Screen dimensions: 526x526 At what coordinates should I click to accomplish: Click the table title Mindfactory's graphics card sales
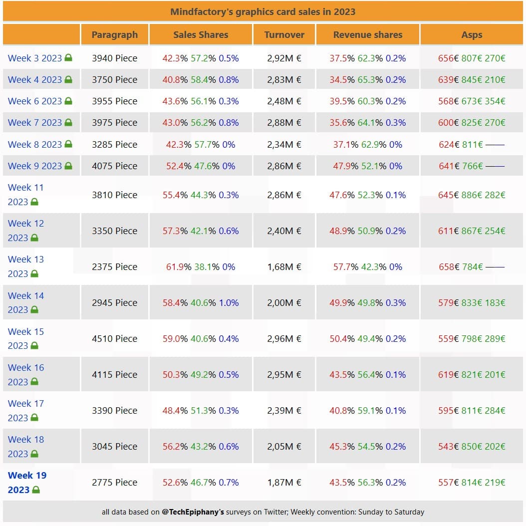coord(263,11)
